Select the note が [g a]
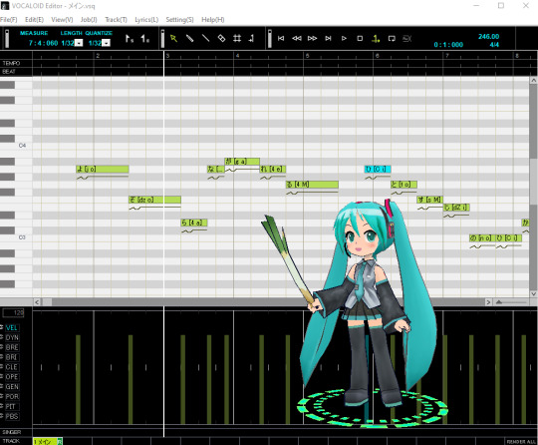The image size is (538, 445). [242, 162]
